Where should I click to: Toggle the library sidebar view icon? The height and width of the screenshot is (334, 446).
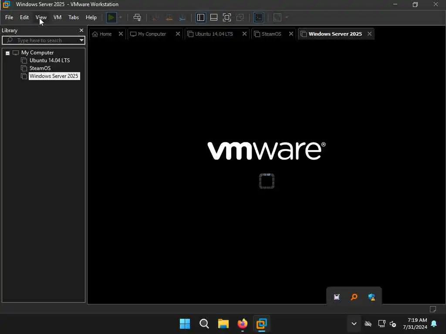tap(201, 17)
